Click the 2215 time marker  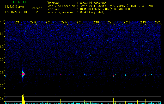click(x=80, y=22)
